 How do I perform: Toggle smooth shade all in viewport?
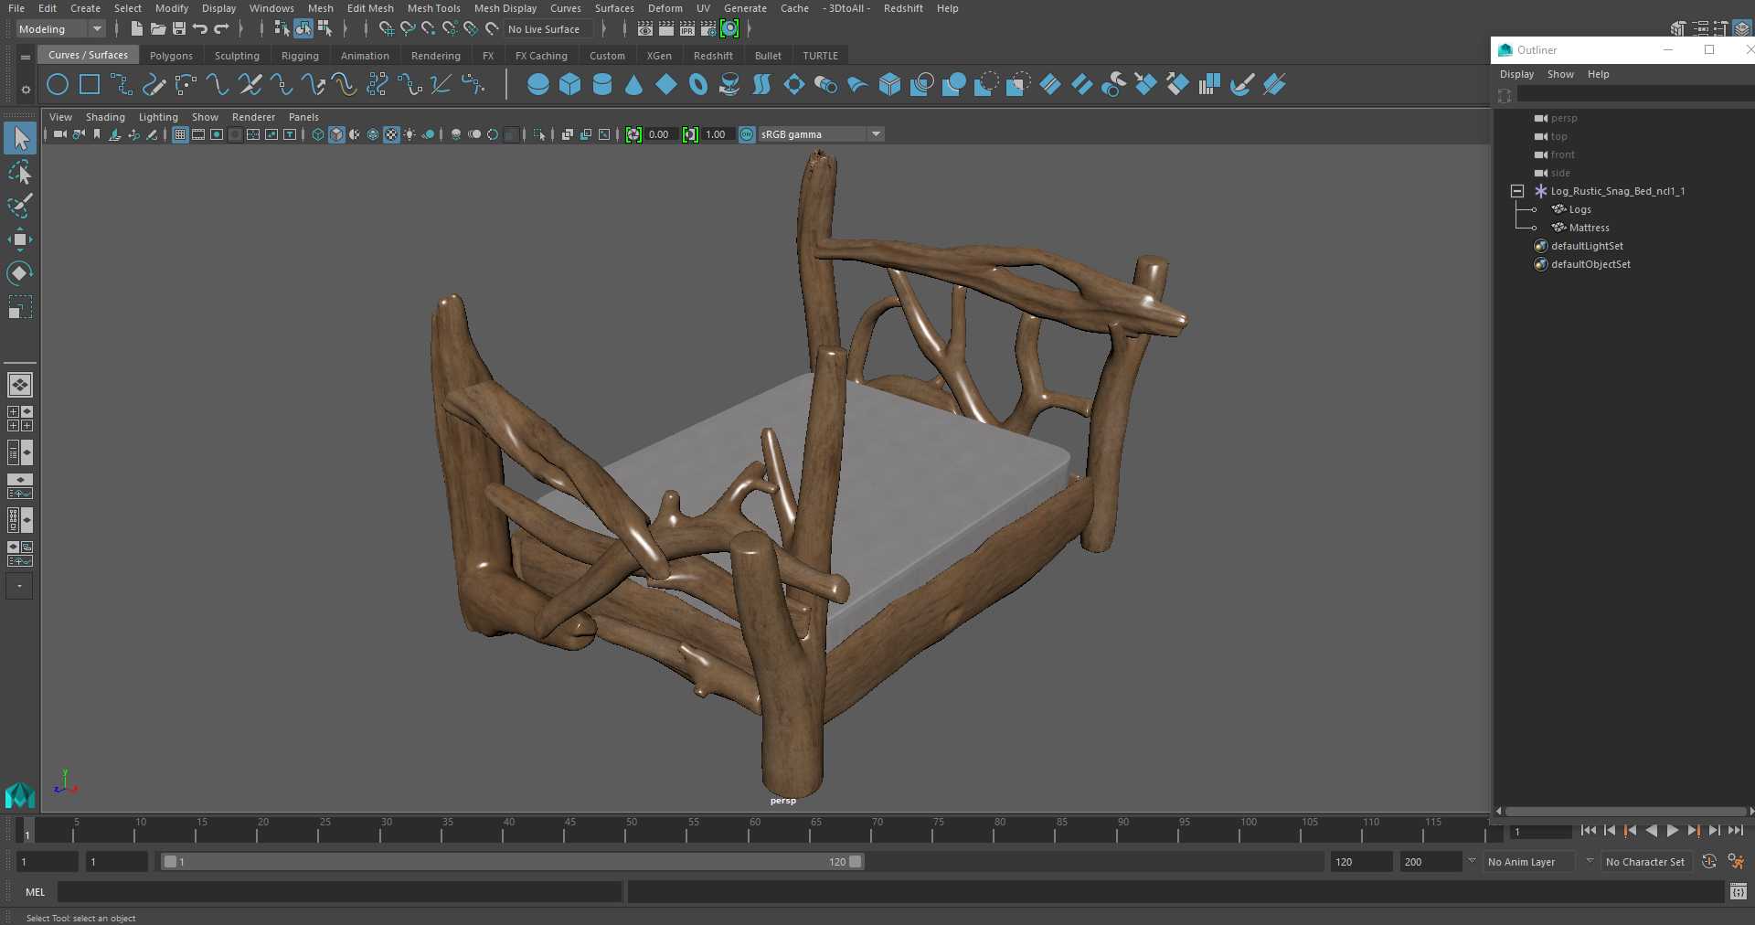click(336, 134)
